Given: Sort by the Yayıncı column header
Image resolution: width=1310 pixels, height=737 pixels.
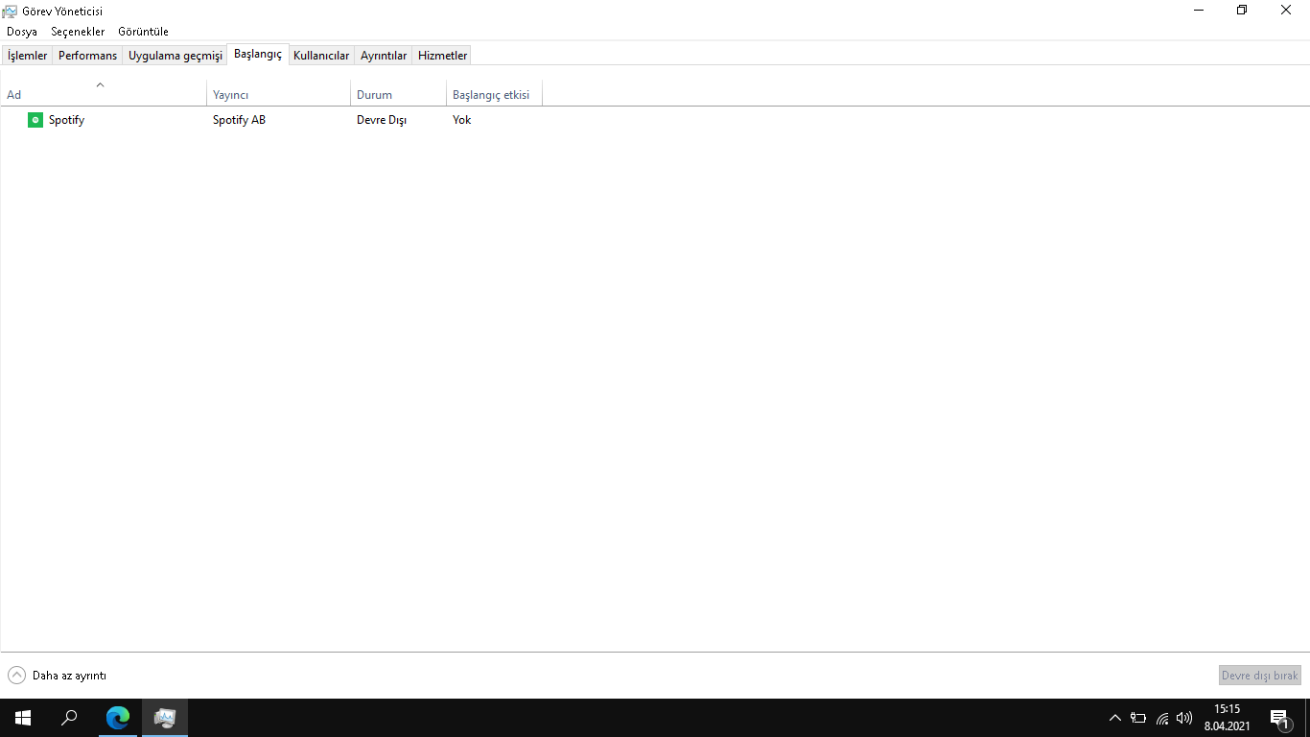Looking at the screenshot, I should coord(278,94).
